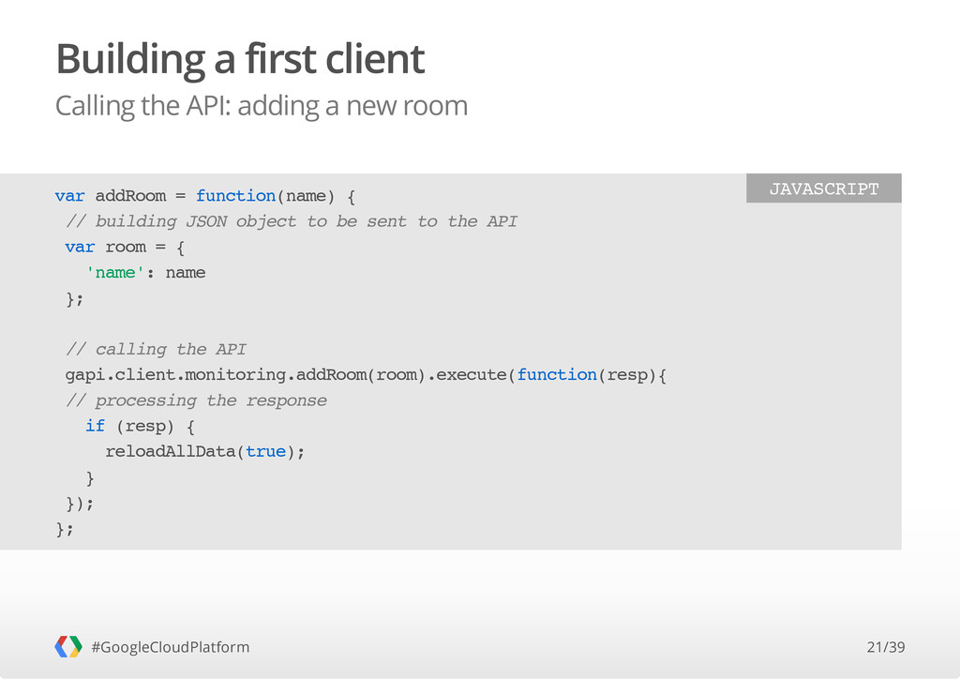
Task: Click the '.execute(' method call
Action: pos(472,375)
